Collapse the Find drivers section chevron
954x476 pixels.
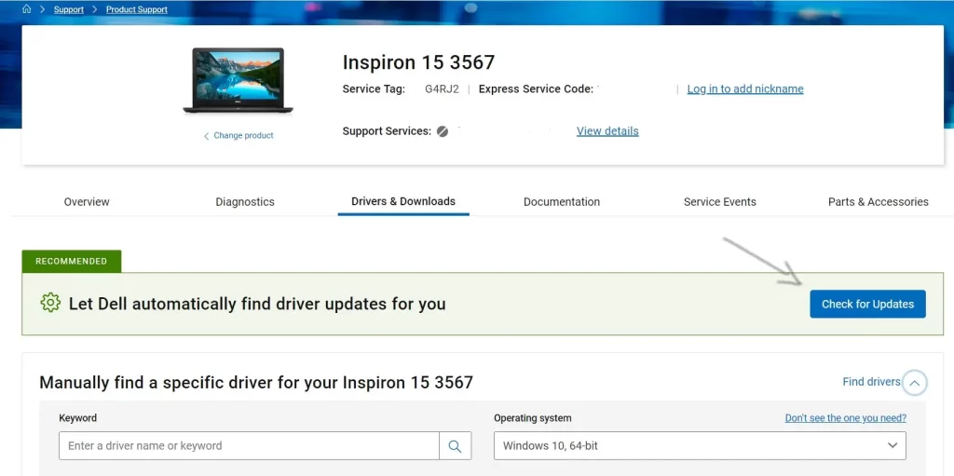point(915,383)
